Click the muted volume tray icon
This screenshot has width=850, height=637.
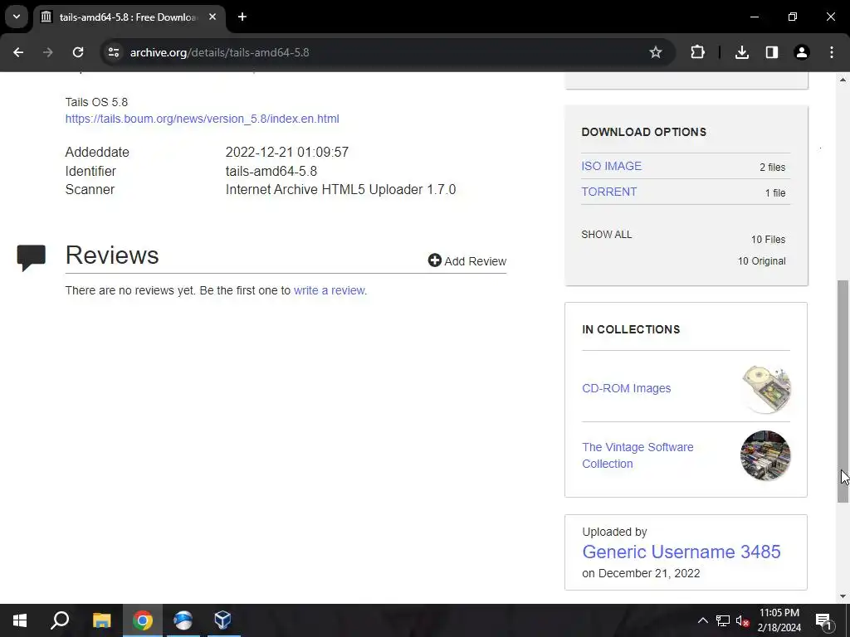[x=743, y=620]
